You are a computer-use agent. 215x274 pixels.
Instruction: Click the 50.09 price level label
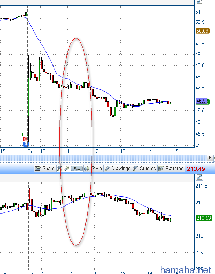pyautogui.click(x=203, y=31)
